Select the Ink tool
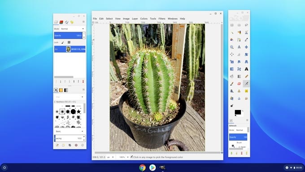This screenshot has height=172, width=305. click(232, 91)
